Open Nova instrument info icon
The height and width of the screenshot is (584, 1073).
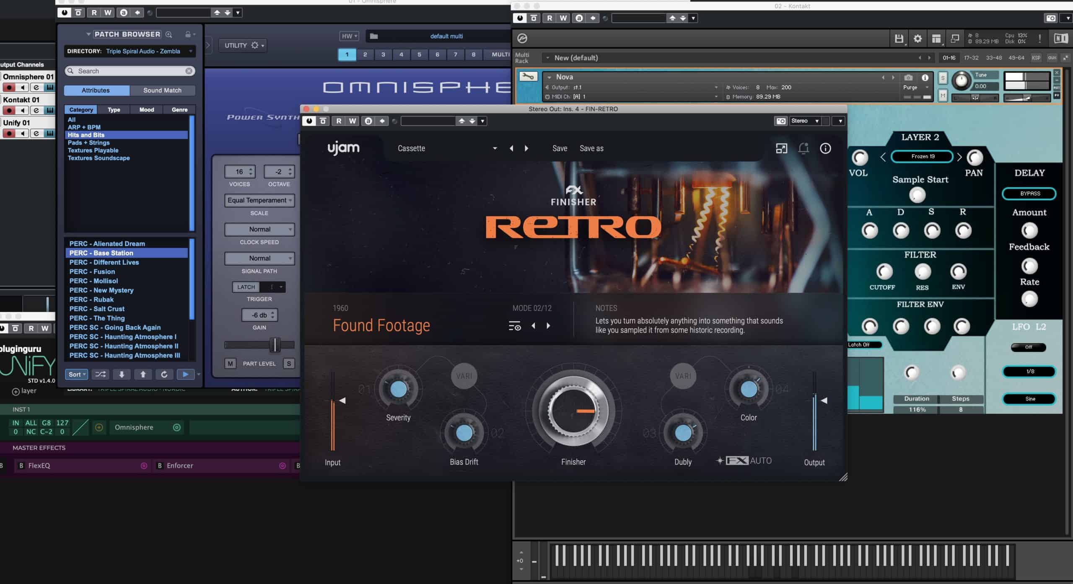[925, 78]
